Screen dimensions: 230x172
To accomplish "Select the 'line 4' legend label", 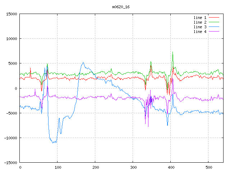I will point(200,32).
